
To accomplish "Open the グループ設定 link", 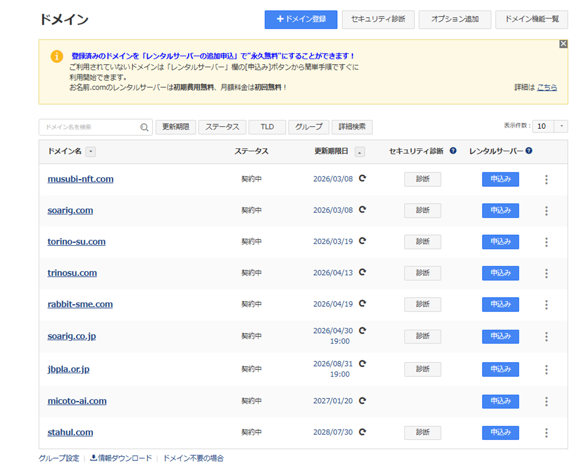I will tap(59, 458).
